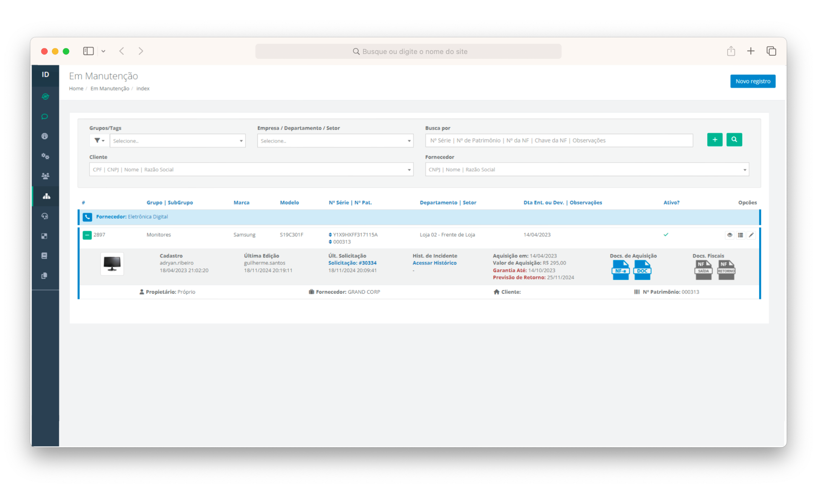Open the chat bubble sidebar icon
This screenshot has width=817, height=504.
click(45, 116)
